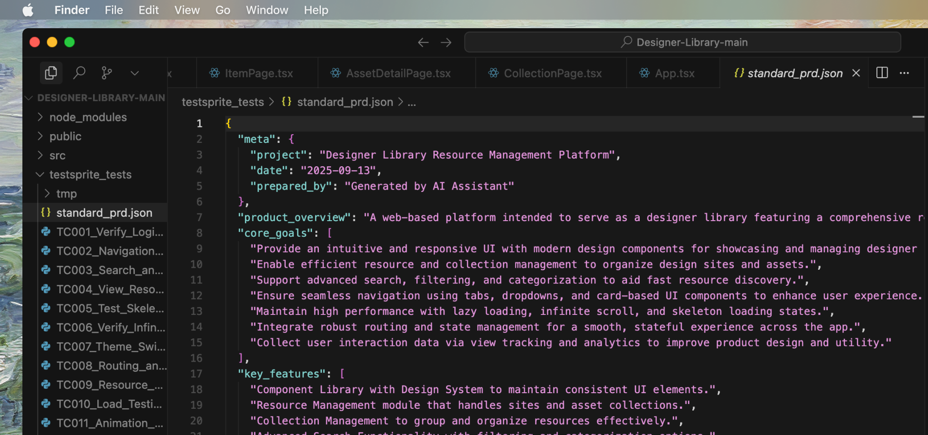
Task: Open the Explorer view icon
Action: [51, 73]
